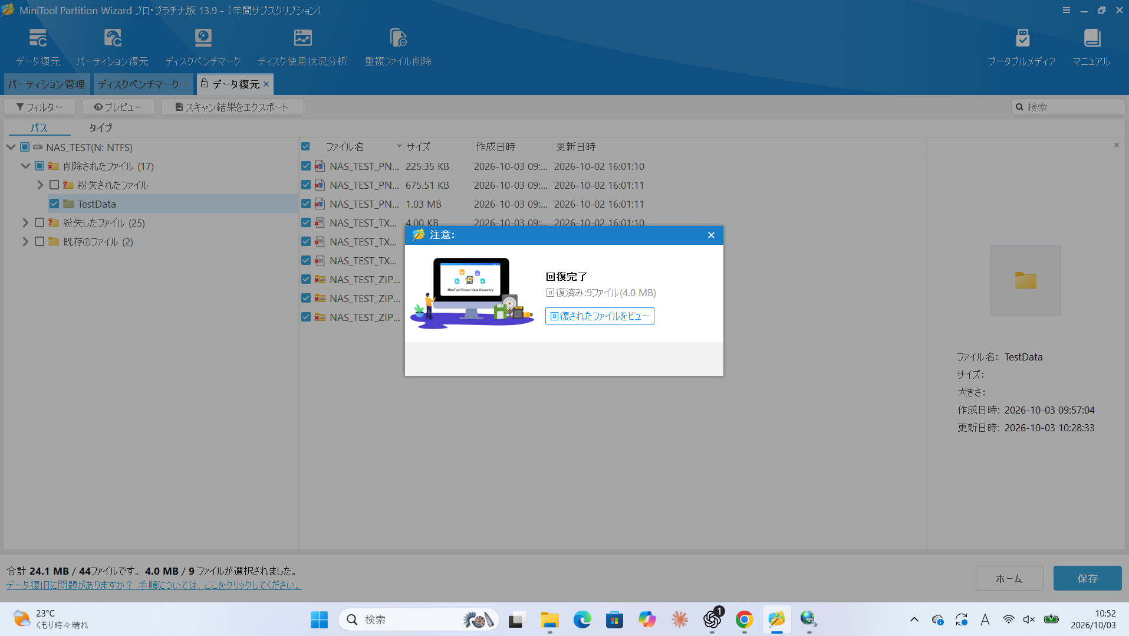Click the MiniTool Partition Wizard taskbar icon

776,619
